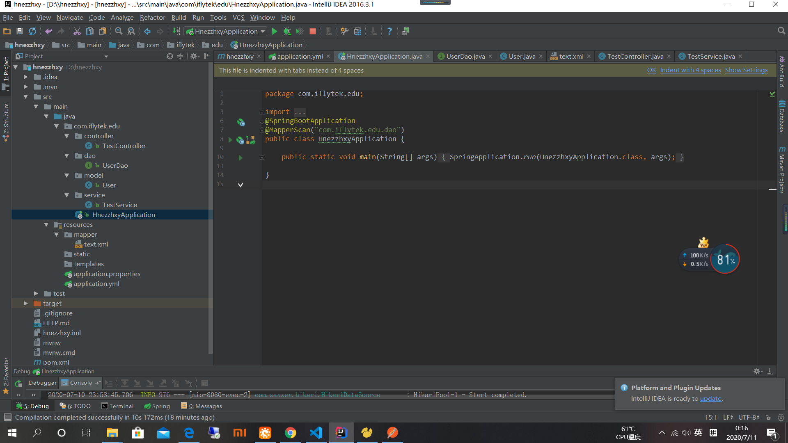Open the Refactor menu
Screen dimensions: 788x443
pos(152,17)
